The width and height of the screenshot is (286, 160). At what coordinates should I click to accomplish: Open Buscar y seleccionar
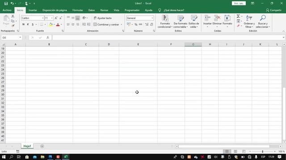263,21
